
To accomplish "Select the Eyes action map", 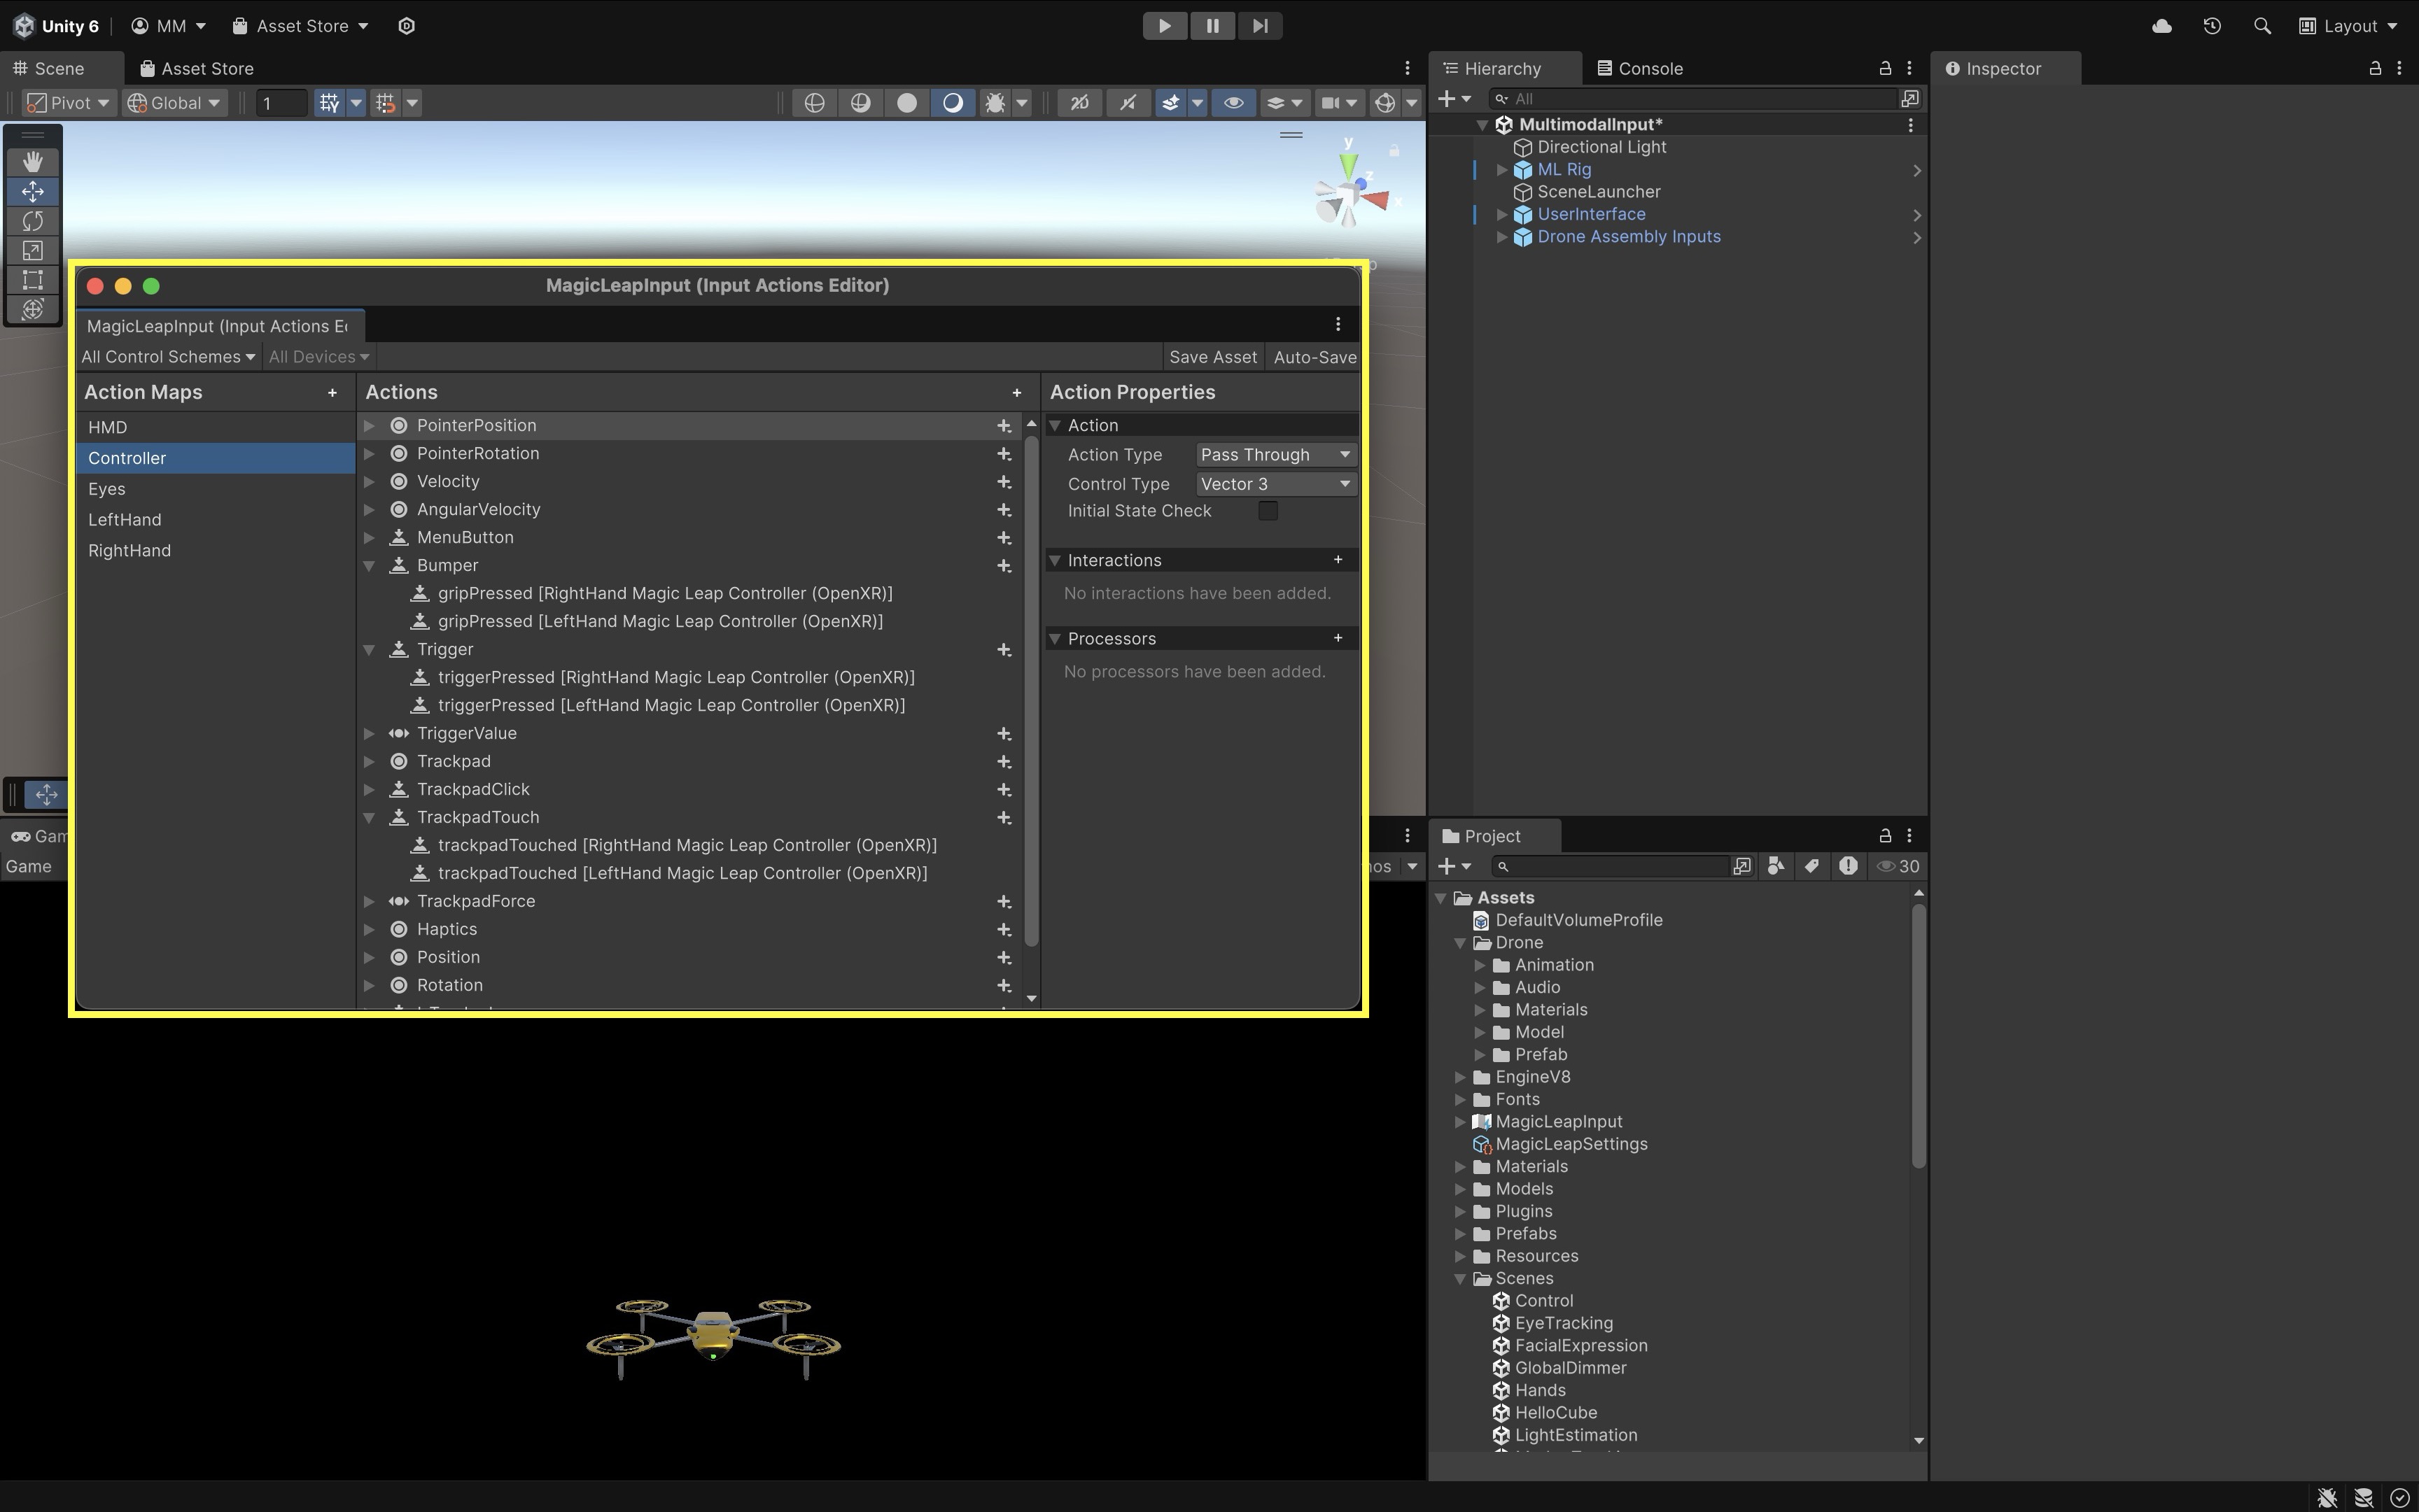I will tap(107, 489).
